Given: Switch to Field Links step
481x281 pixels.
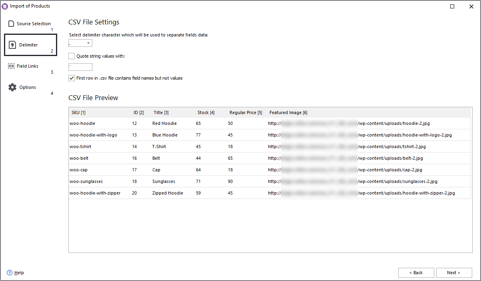Looking at the screenshot, I should [x=28, y=66].
